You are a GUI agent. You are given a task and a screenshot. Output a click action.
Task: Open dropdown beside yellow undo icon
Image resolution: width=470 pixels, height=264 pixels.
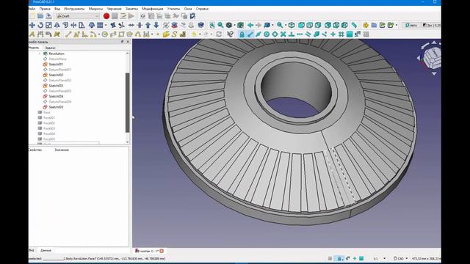200,34
